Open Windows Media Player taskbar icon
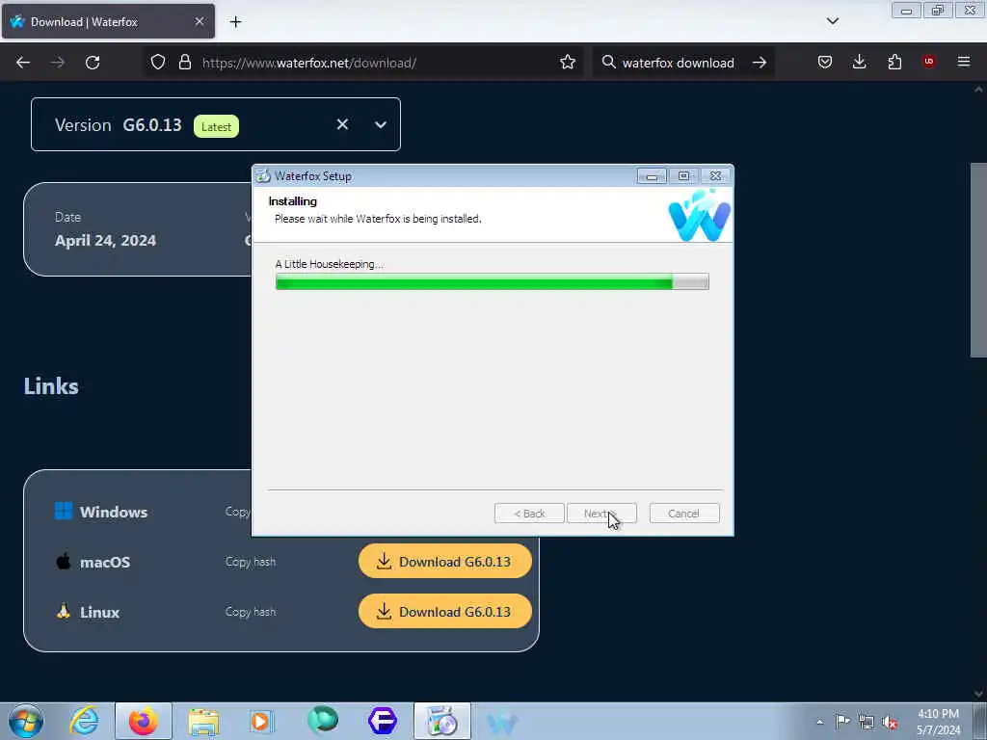 [262, 721]
